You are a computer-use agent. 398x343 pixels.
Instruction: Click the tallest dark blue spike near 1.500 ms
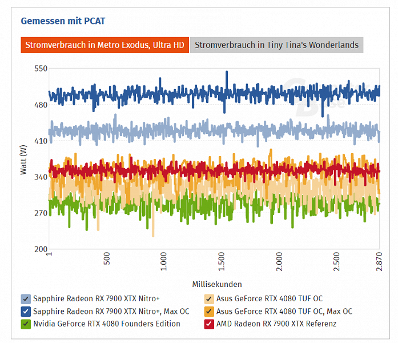pos(227,73)
